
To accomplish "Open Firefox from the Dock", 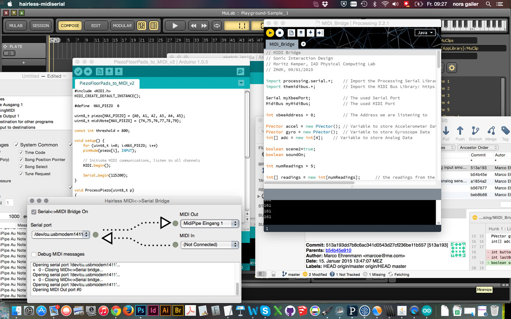I will (x=128, y=310).
